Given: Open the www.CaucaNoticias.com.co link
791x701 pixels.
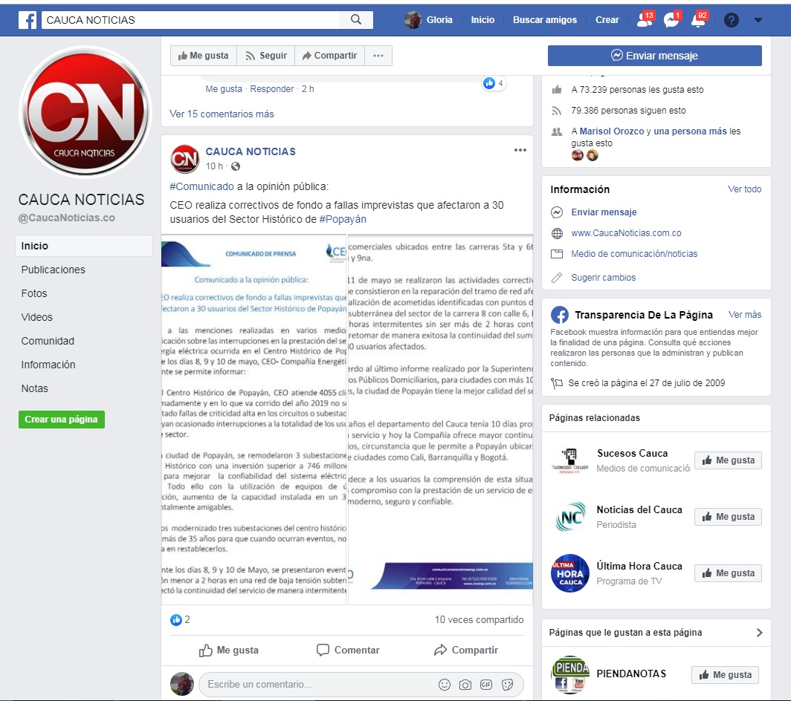Looking at the screenshot, I should [x=626, y=232].
